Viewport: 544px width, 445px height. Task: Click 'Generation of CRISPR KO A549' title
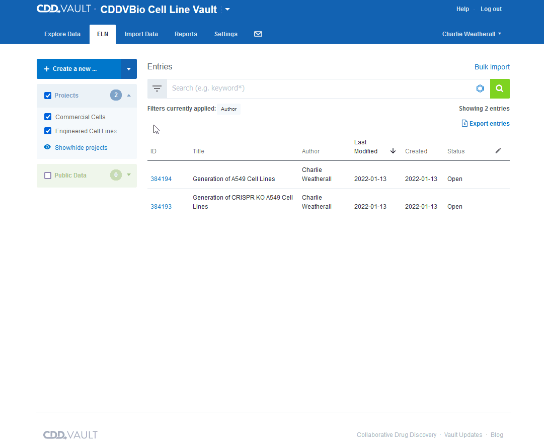pos(243,202)
